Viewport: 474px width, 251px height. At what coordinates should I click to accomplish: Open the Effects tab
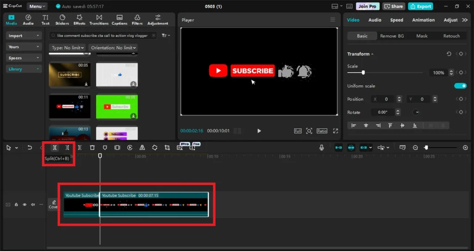(x=80, y=19)
